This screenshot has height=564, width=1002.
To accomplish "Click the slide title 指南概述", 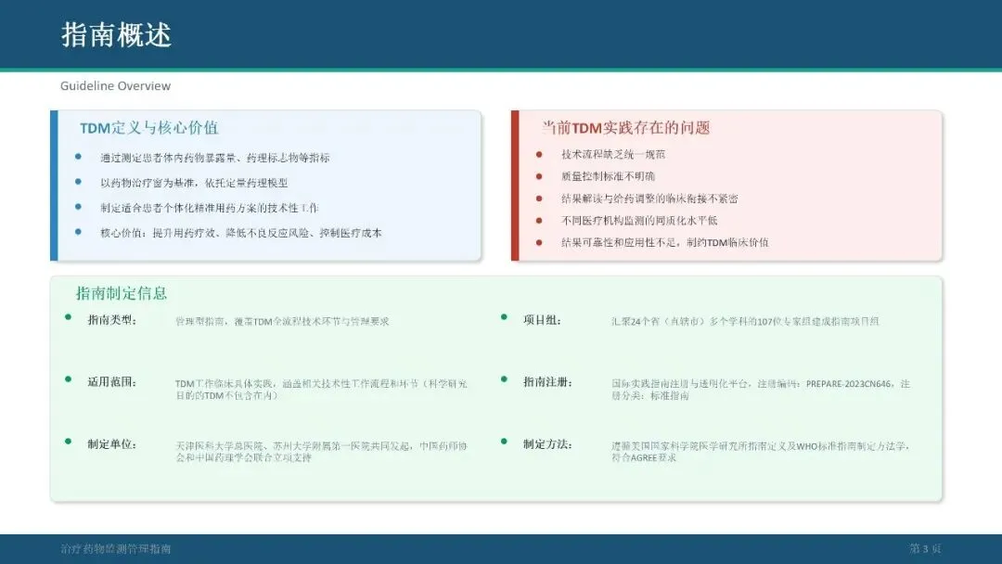I will [x=116, y=34].
